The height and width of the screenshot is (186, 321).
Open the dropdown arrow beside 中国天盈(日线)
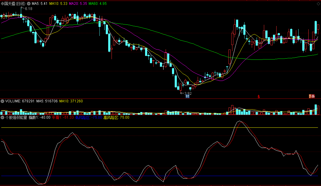(29, 4)
